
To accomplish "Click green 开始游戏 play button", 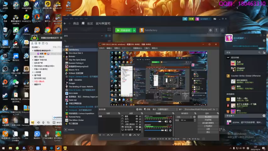I will (x=124, y=30).
